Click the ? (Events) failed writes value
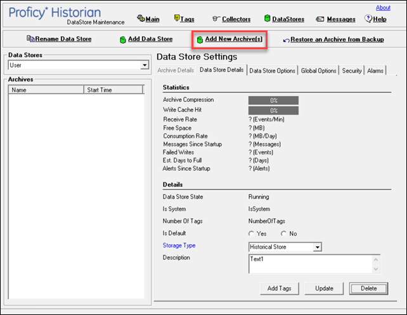Viewport: 407px width, 315px height. (x=261, y=152)
